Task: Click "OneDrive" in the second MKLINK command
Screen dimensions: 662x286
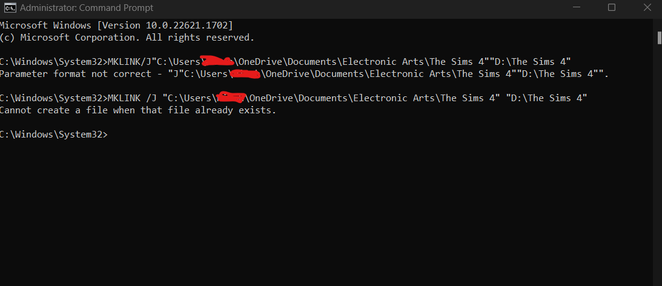Action: 270,98
